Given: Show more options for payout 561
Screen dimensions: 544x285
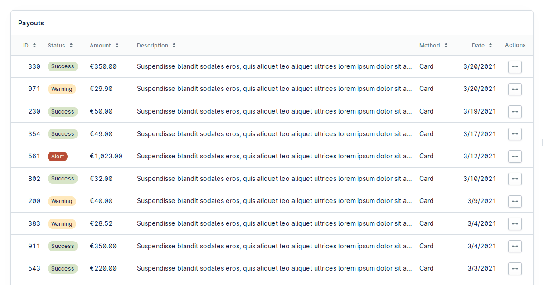Looking at the screenshot, I should tap(515, 157).
